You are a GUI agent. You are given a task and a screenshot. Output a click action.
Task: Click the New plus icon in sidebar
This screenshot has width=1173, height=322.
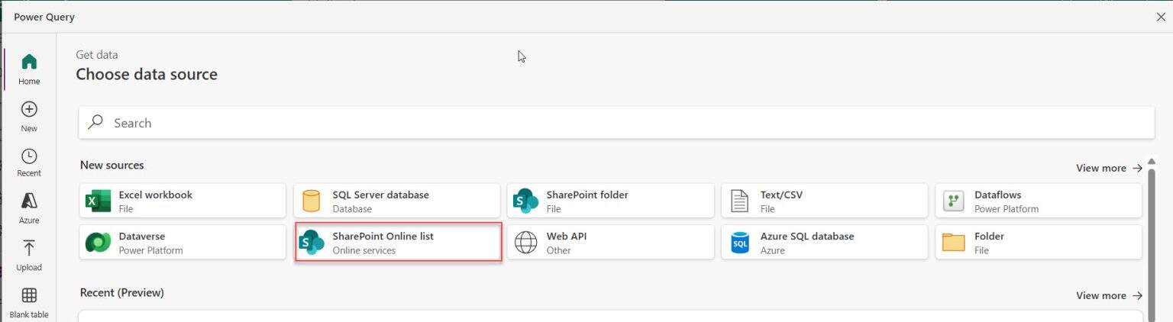pos(29,109)
